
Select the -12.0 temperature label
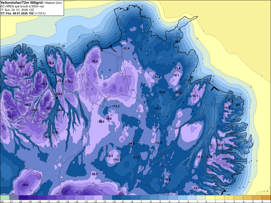pos(159,143)
